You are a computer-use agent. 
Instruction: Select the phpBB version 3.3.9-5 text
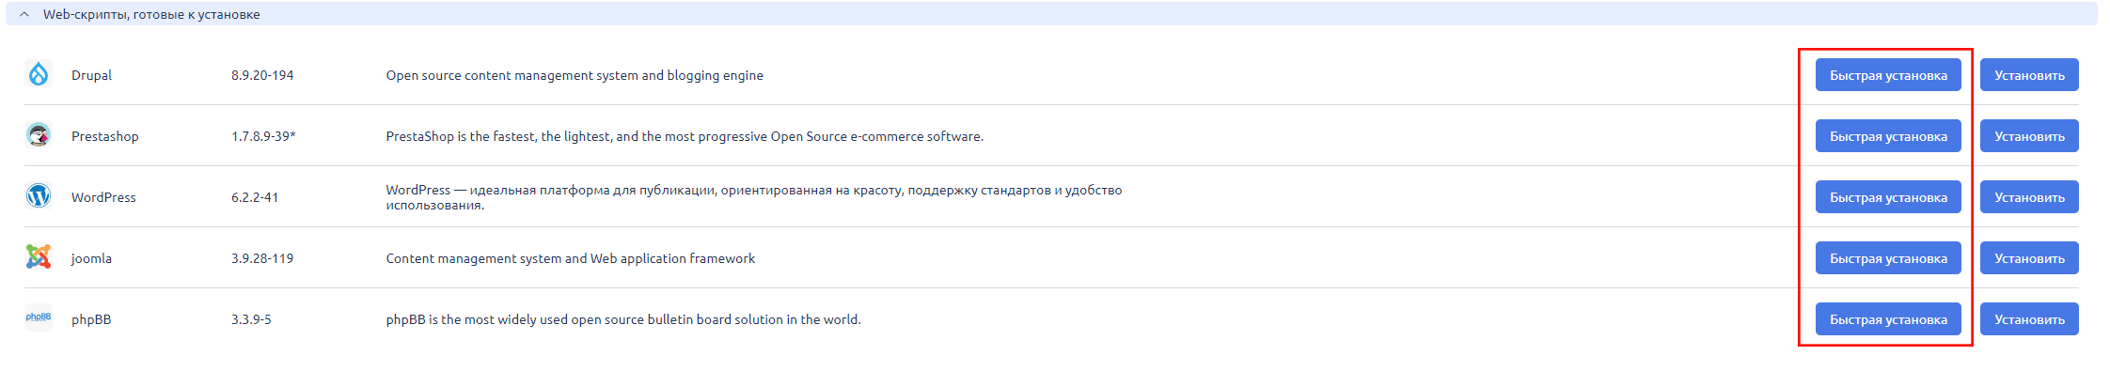pos(251,319)
